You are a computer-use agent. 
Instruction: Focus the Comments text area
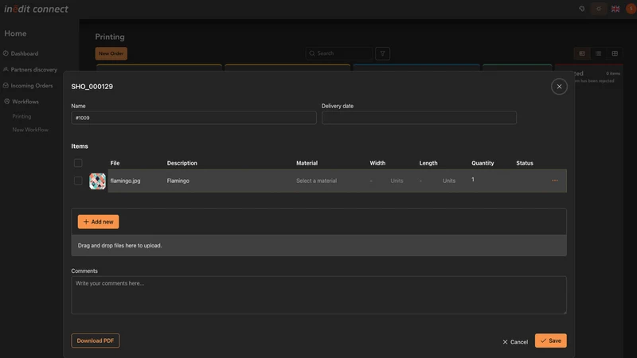pyautogui.click(x=319, y=295)
